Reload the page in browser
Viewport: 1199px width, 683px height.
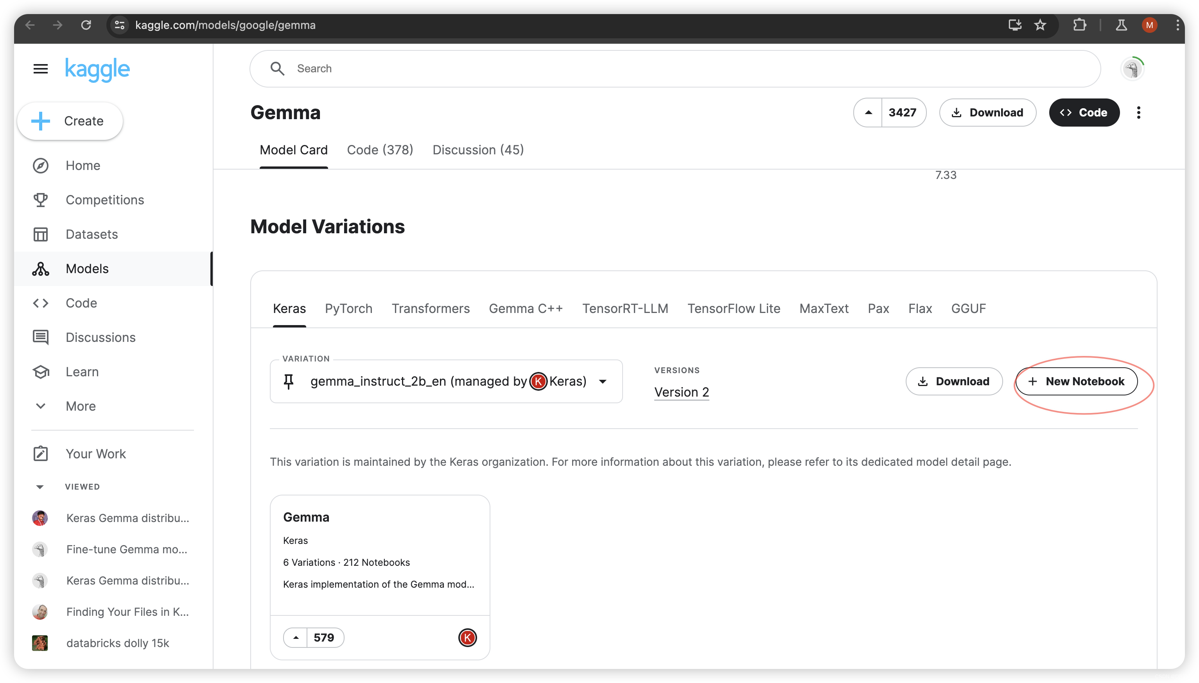pyautogui.click(x=86, y=25)
